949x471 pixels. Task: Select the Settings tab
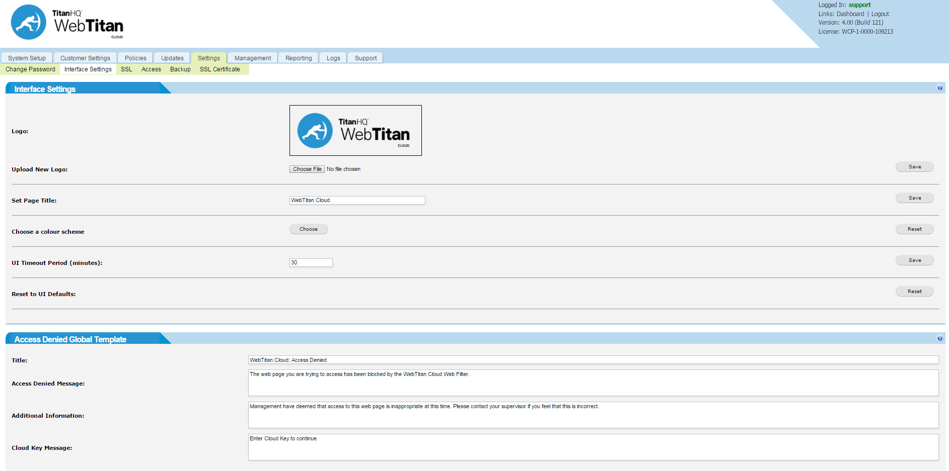[x=209, y=58]
